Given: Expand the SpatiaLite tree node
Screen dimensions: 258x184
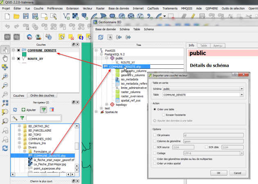Looking at the screenshot, I should (x=96, y=112).
